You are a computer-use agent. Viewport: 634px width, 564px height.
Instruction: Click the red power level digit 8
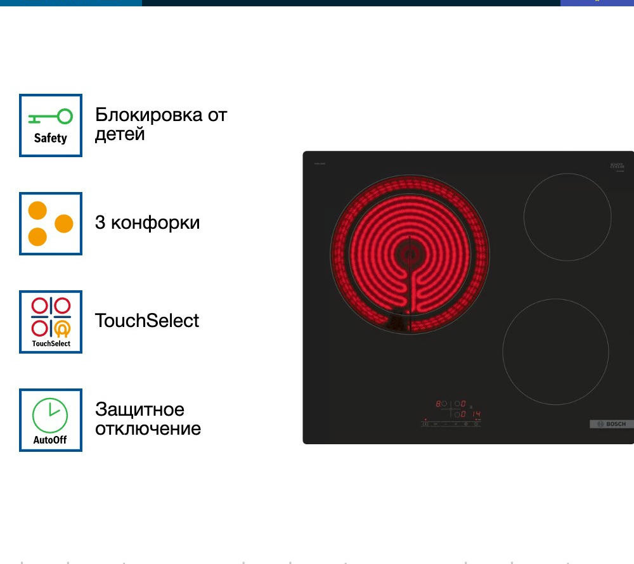[438, 404]
